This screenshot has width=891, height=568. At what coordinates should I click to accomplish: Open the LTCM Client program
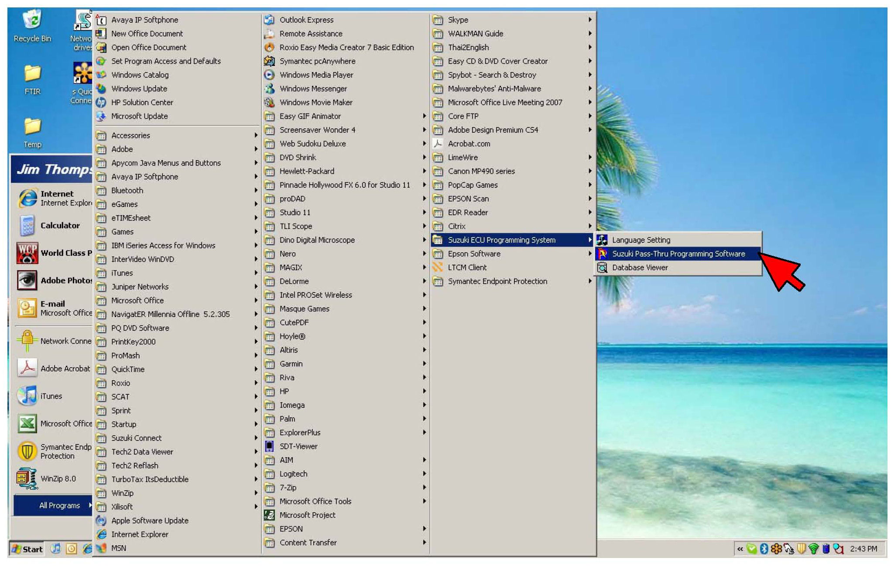click(x=512, y=268)
